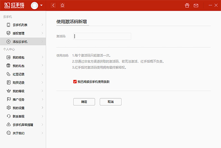Select 购买记录 menu item
The image size is (221, 148).
tap(19, 83)
